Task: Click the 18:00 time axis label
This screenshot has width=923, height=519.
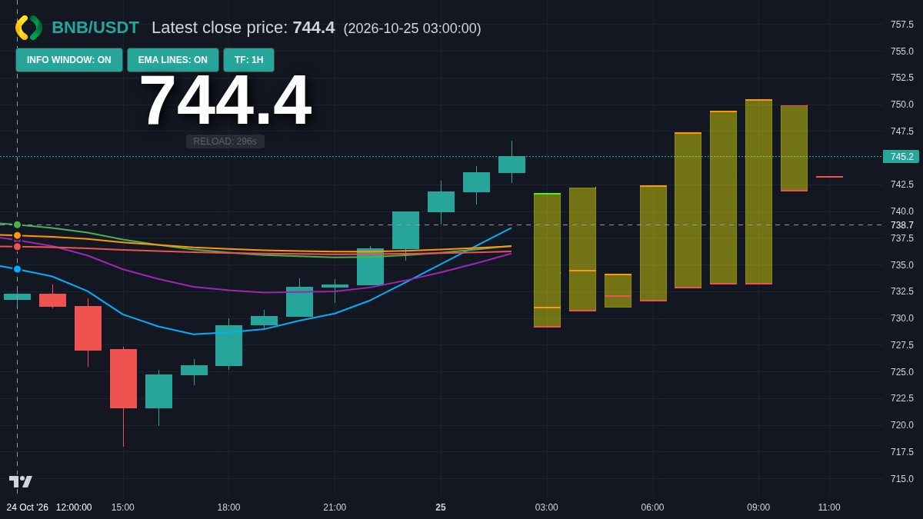Action: tap(228, 507)
